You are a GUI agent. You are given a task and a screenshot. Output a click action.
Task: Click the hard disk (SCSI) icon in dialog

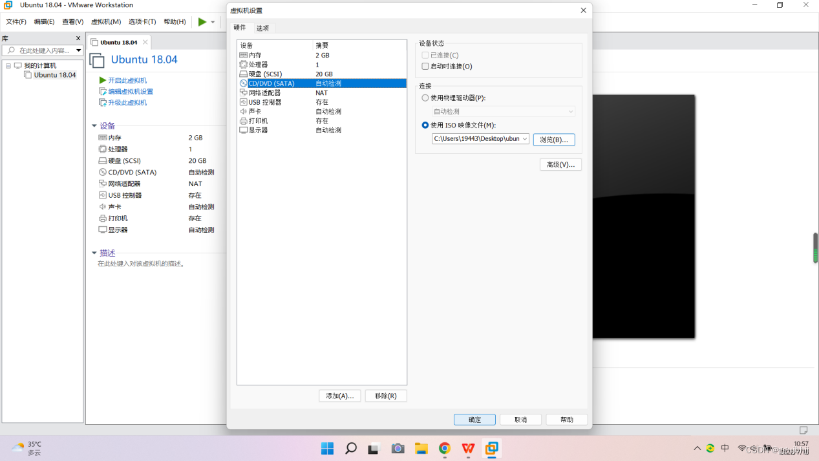click(243, 74)
